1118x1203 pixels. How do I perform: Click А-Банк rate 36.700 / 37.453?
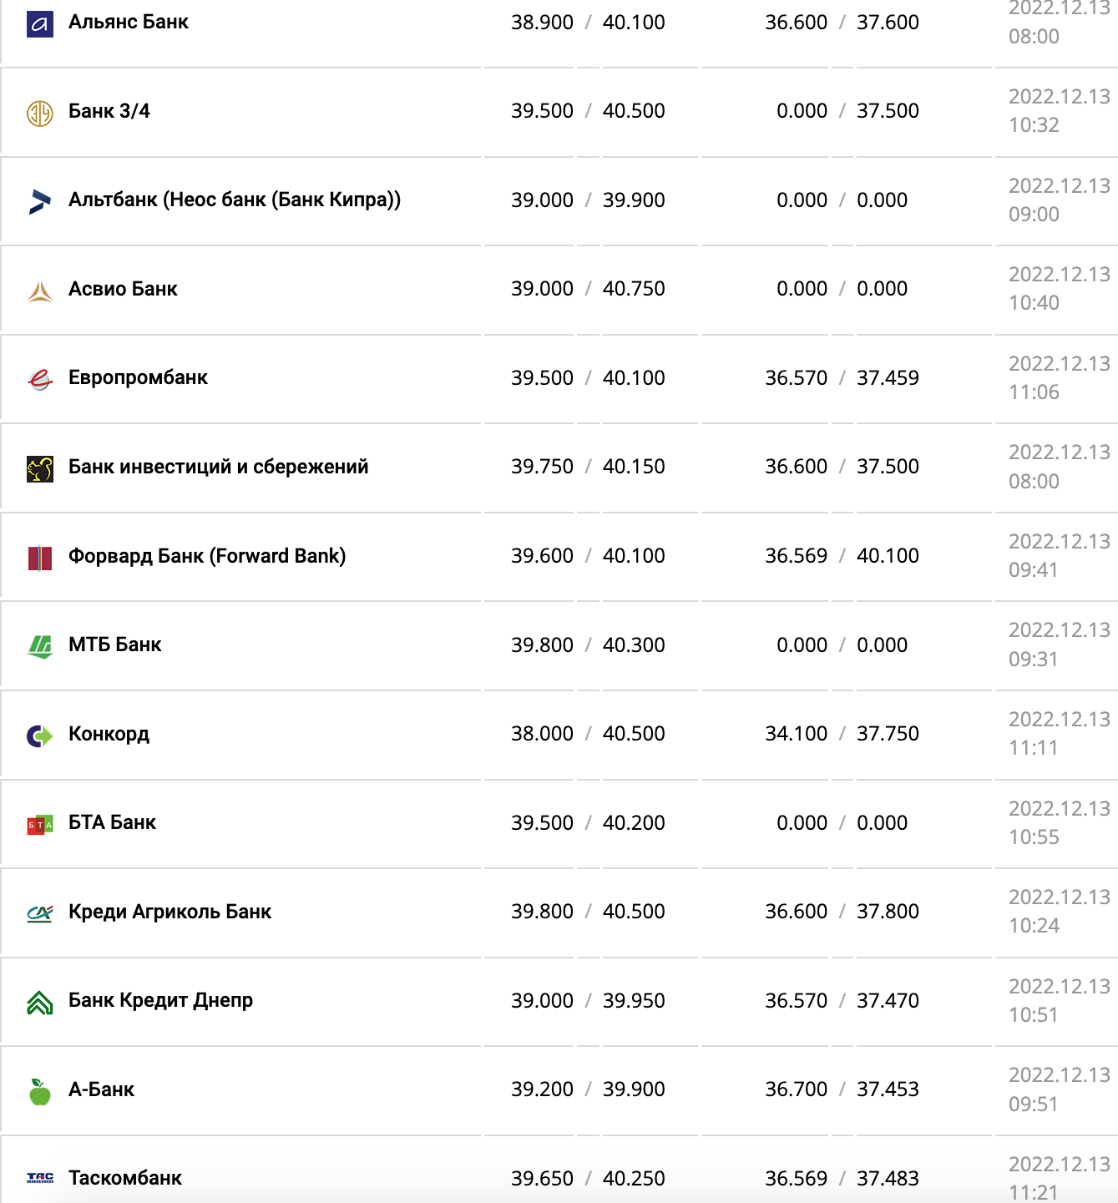842,1089
